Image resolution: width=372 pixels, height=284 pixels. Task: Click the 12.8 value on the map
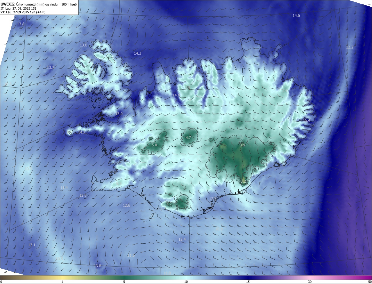pos(83,195)
